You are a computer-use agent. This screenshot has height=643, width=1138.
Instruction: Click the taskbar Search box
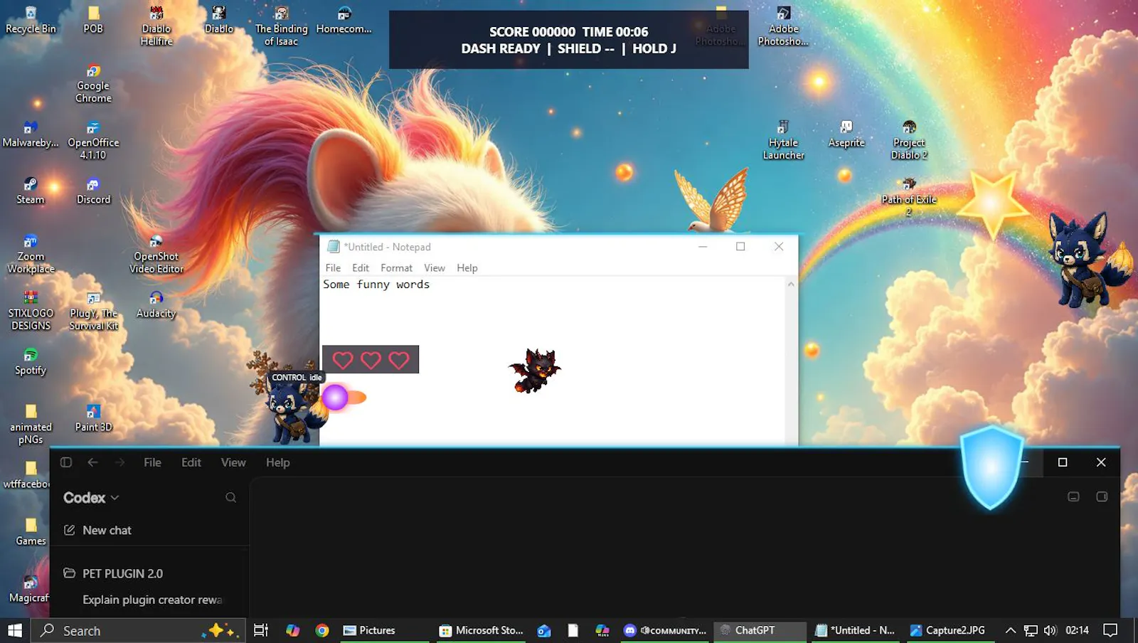tap(139, 630)
